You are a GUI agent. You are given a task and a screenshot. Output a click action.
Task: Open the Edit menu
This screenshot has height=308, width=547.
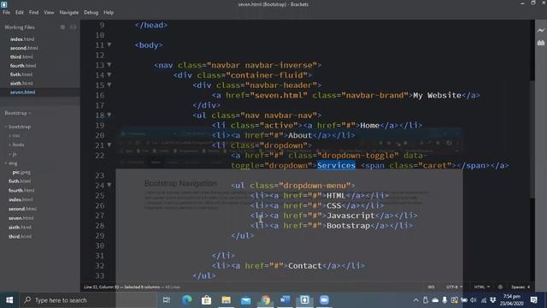(20, 12)
